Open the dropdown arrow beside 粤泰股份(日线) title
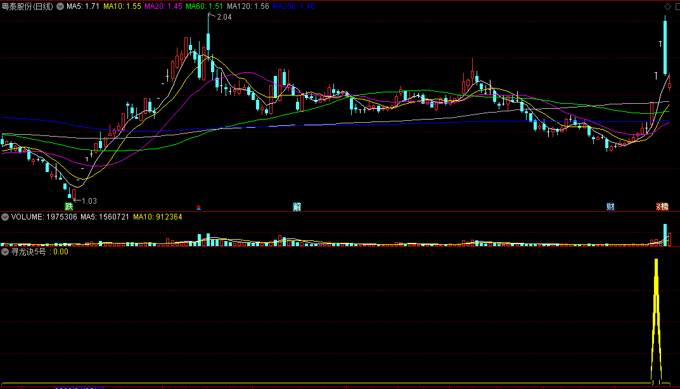680x389 pixels. point(60,6)
